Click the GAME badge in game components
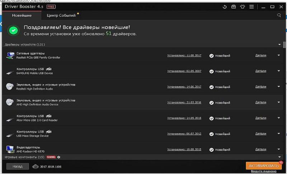The image size is (287, 174). click(x=51, y=157)
